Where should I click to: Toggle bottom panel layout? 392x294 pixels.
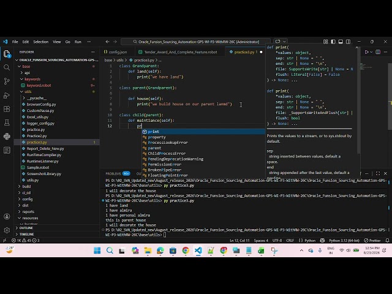(341, 42)
